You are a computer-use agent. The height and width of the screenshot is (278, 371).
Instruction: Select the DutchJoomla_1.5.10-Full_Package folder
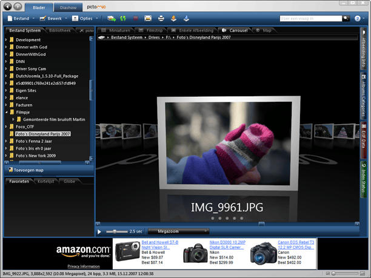click(x=47, y=76)
